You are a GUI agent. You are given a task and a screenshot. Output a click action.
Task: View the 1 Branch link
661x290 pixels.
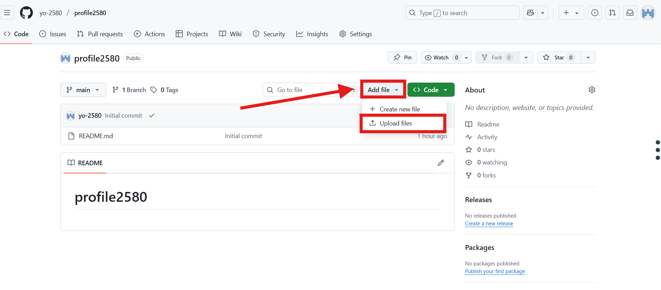129,90
